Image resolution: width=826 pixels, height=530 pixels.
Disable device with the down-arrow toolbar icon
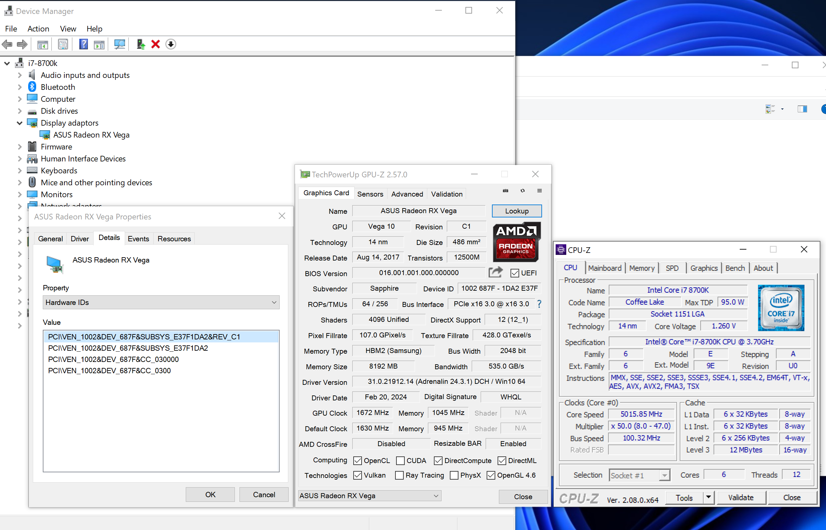pos(171,44)
